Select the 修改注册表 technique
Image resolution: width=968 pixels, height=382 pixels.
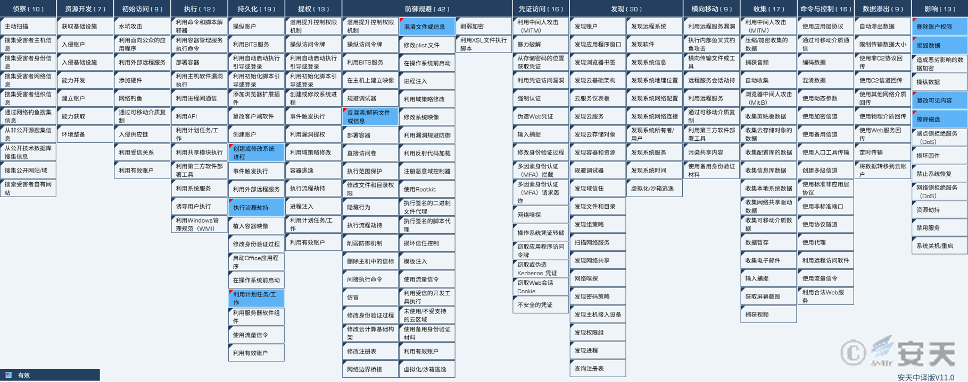tap(370, 351)
